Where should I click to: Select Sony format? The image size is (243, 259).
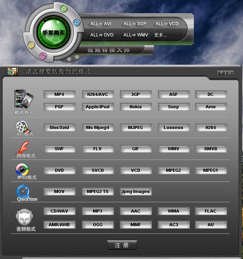tap(173, 107)
